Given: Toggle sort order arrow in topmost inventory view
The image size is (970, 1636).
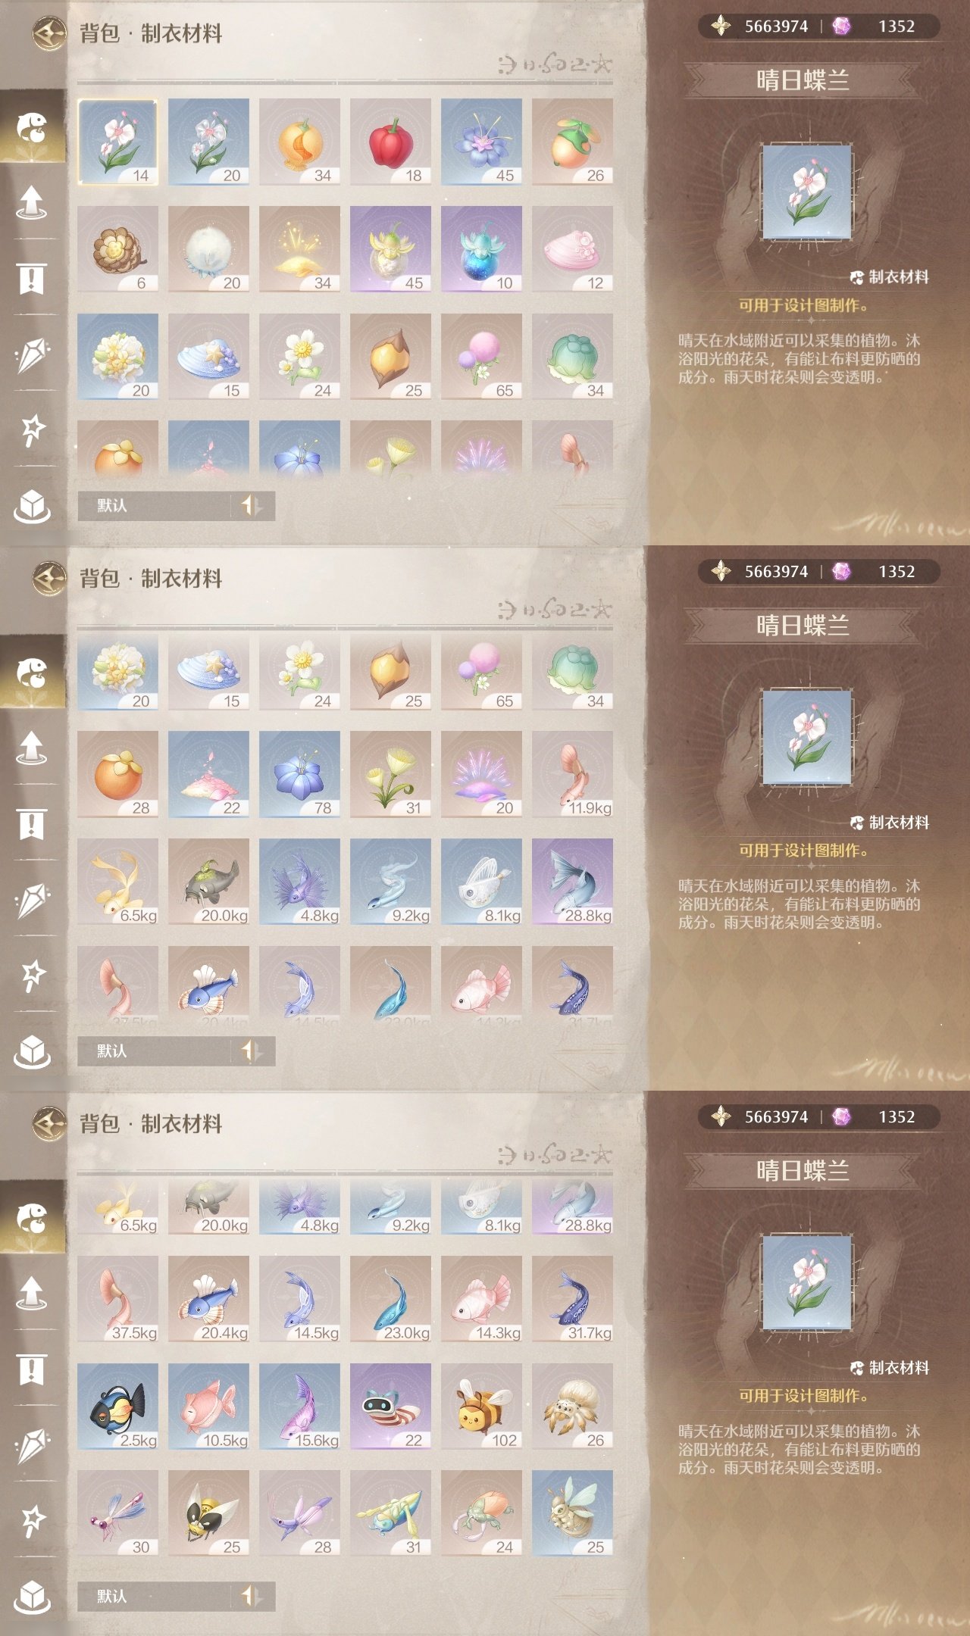Looking at the screenshot, I should pyautogui.click(x=252, y=505).
